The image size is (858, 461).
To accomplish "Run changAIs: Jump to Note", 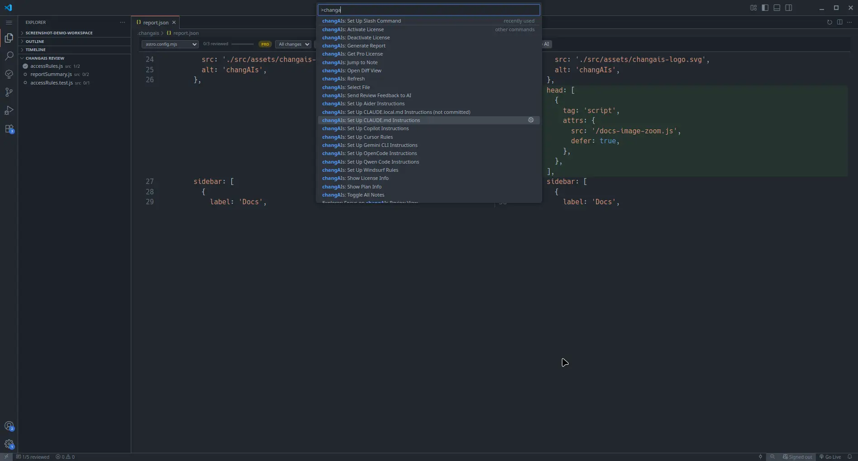I will 429,62.
